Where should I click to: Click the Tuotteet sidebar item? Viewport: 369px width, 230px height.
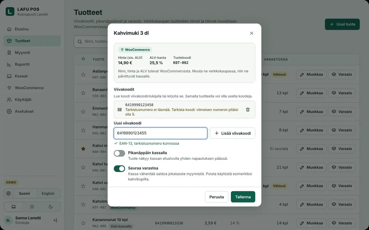(32, 41)
